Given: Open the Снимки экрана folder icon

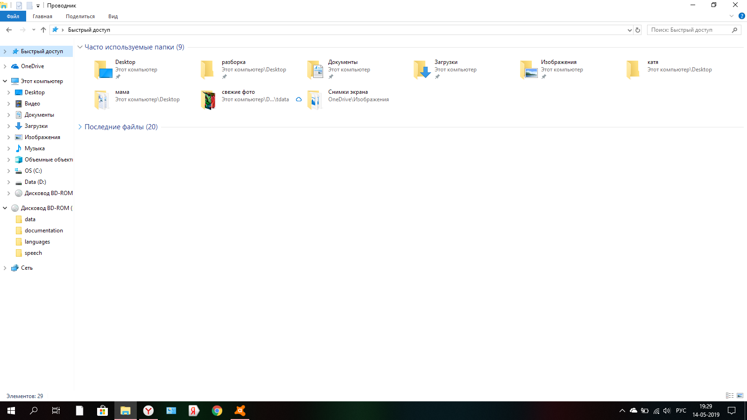Looking at the screenshot, I should click(315, 99).
